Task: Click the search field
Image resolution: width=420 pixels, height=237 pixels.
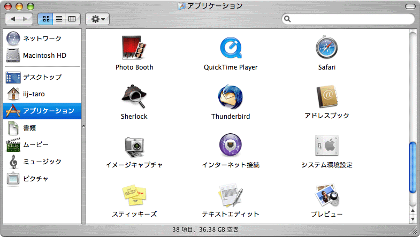Action: (348, 19)
